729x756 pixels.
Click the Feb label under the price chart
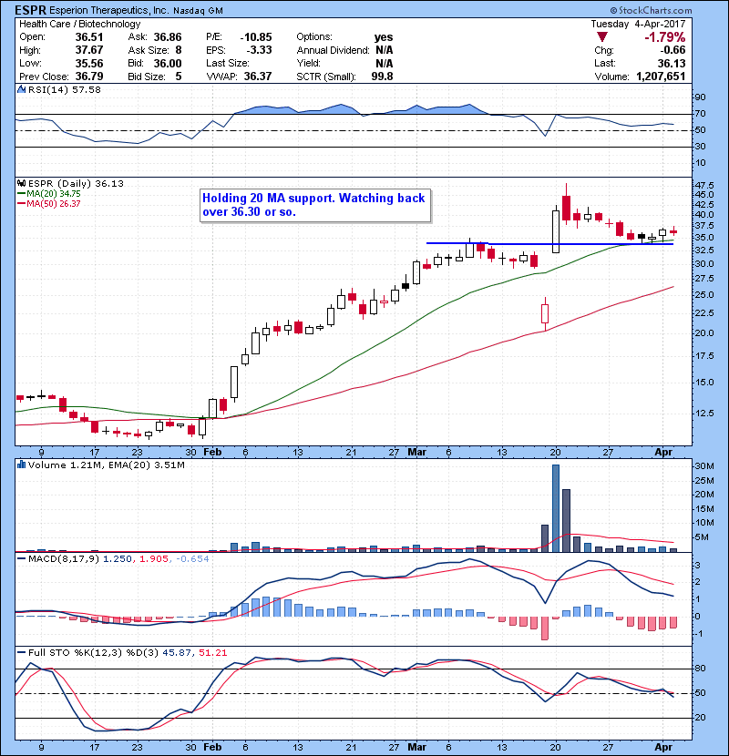point(212,452)
